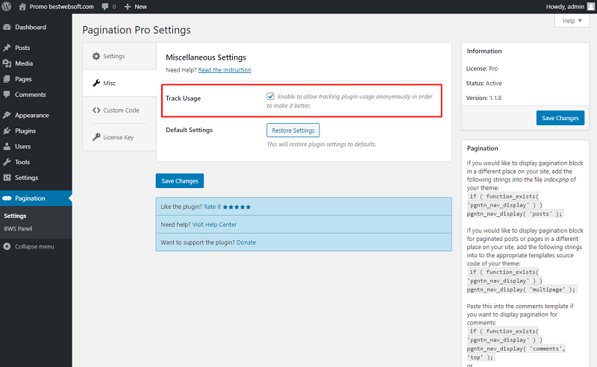Click the code brackets icon on Custom Code tab
Image resolution: width=597 pixels, height=367 pixels.
coord(96,110)
